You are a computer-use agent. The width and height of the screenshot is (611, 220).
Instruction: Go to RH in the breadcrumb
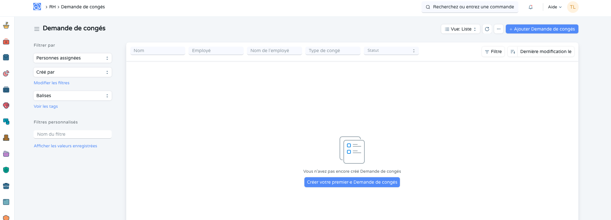[x=52, y=7]
